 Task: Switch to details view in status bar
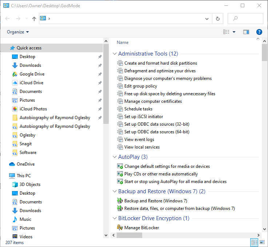[255, 242]
